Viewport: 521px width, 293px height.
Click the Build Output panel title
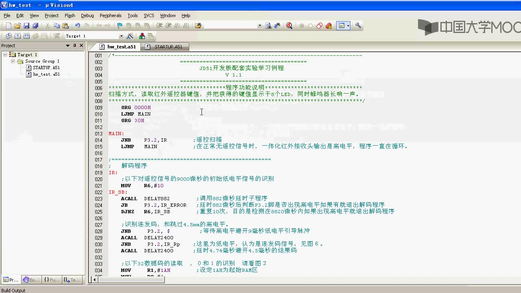[x=13, y=290]
